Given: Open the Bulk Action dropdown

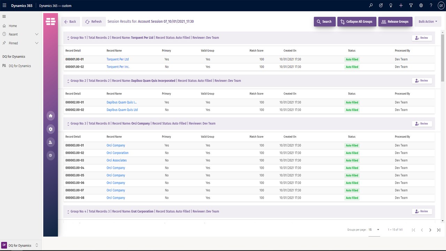Looking at the screenshot, I should pyautogui.click(x=428, y=22).
